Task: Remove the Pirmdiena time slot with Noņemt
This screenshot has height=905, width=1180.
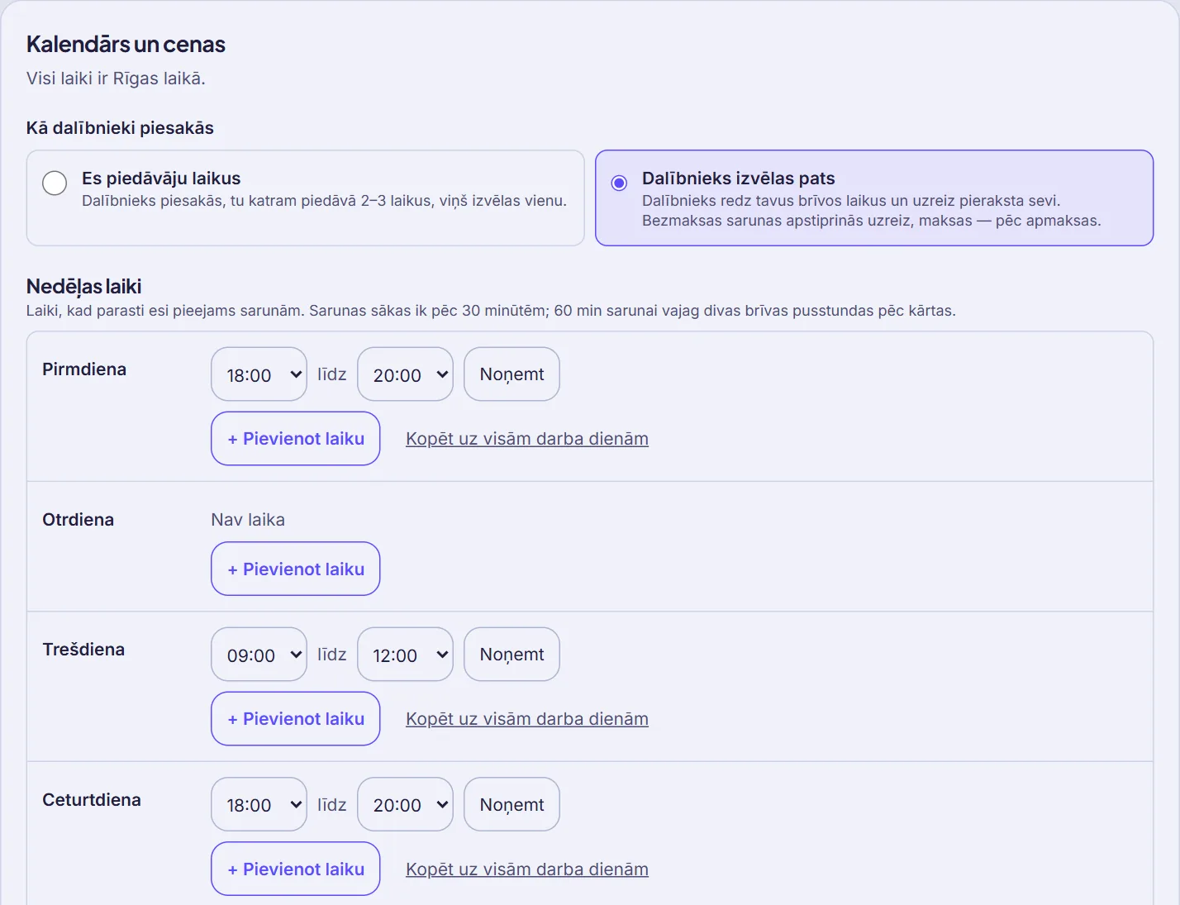Action: coord(511,374)
